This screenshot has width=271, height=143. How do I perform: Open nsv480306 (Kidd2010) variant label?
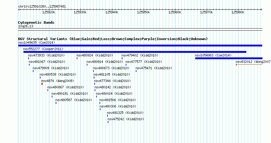click(118, 106)
